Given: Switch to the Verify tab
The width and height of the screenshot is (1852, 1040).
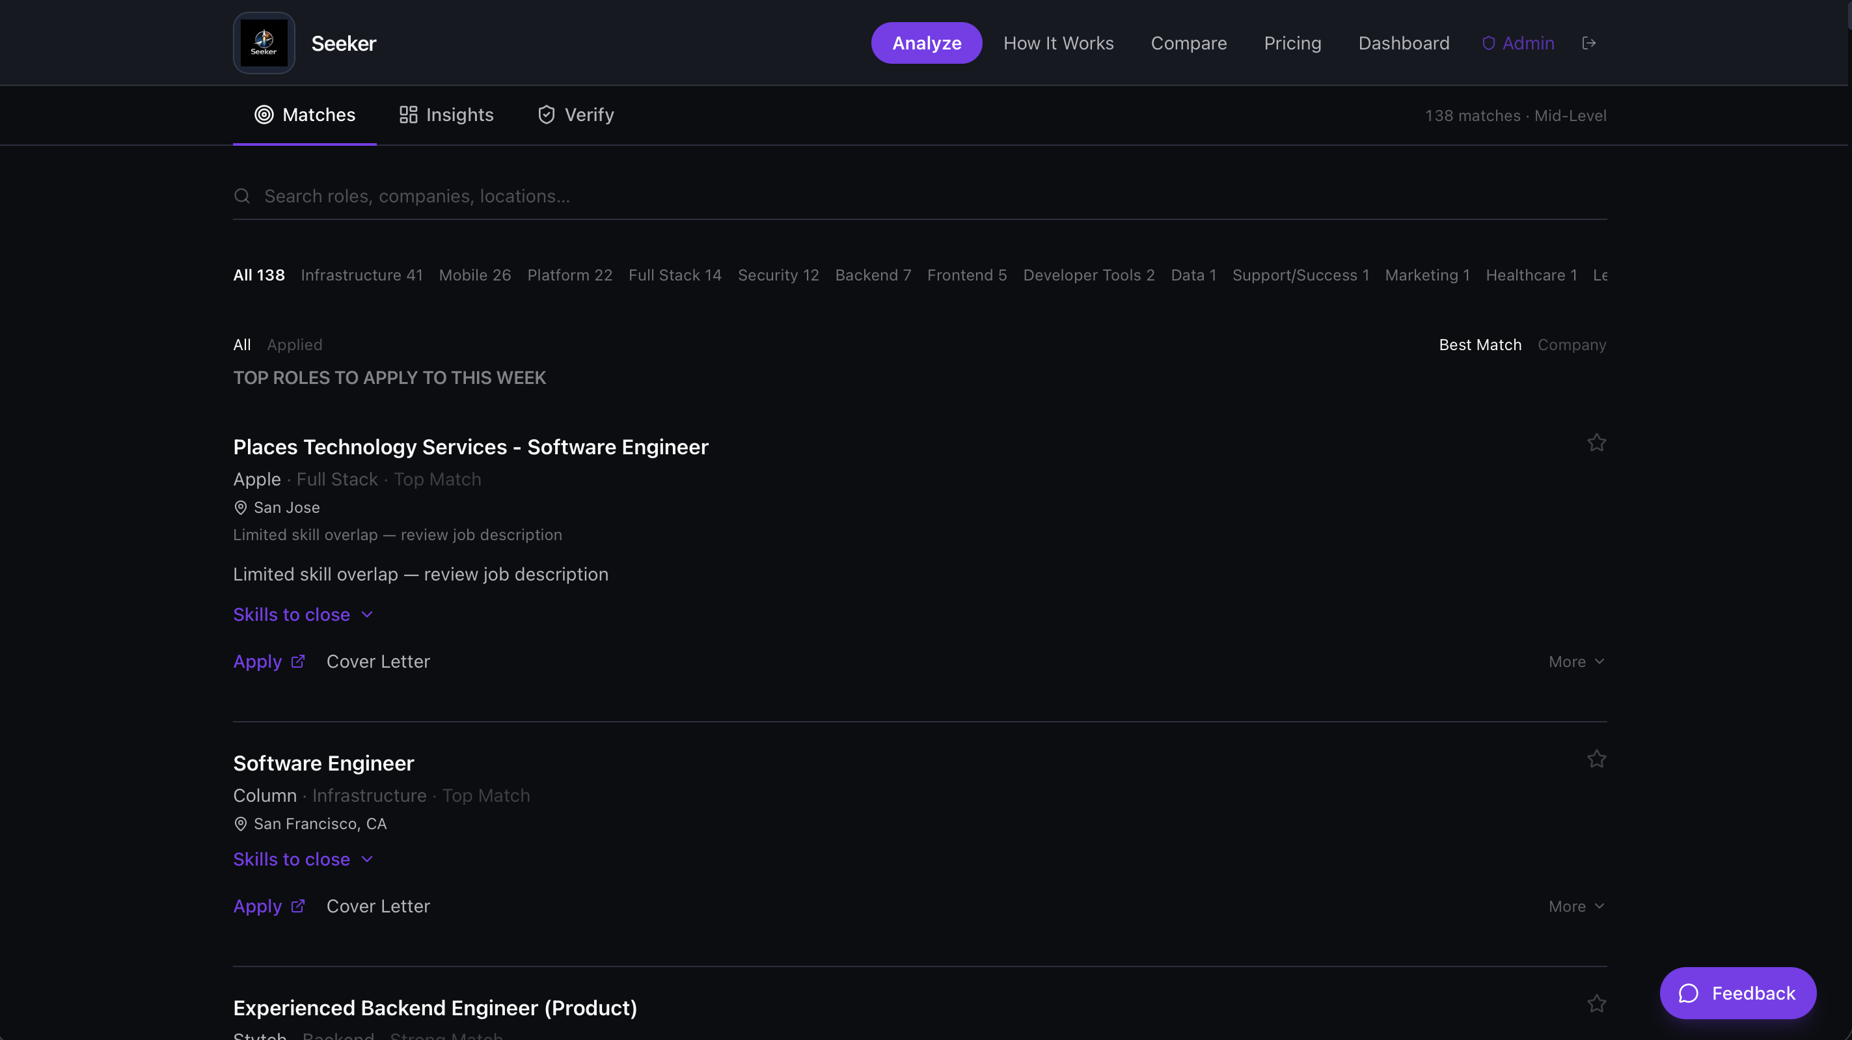Looking at the screenshot, I should pos(576,115).
